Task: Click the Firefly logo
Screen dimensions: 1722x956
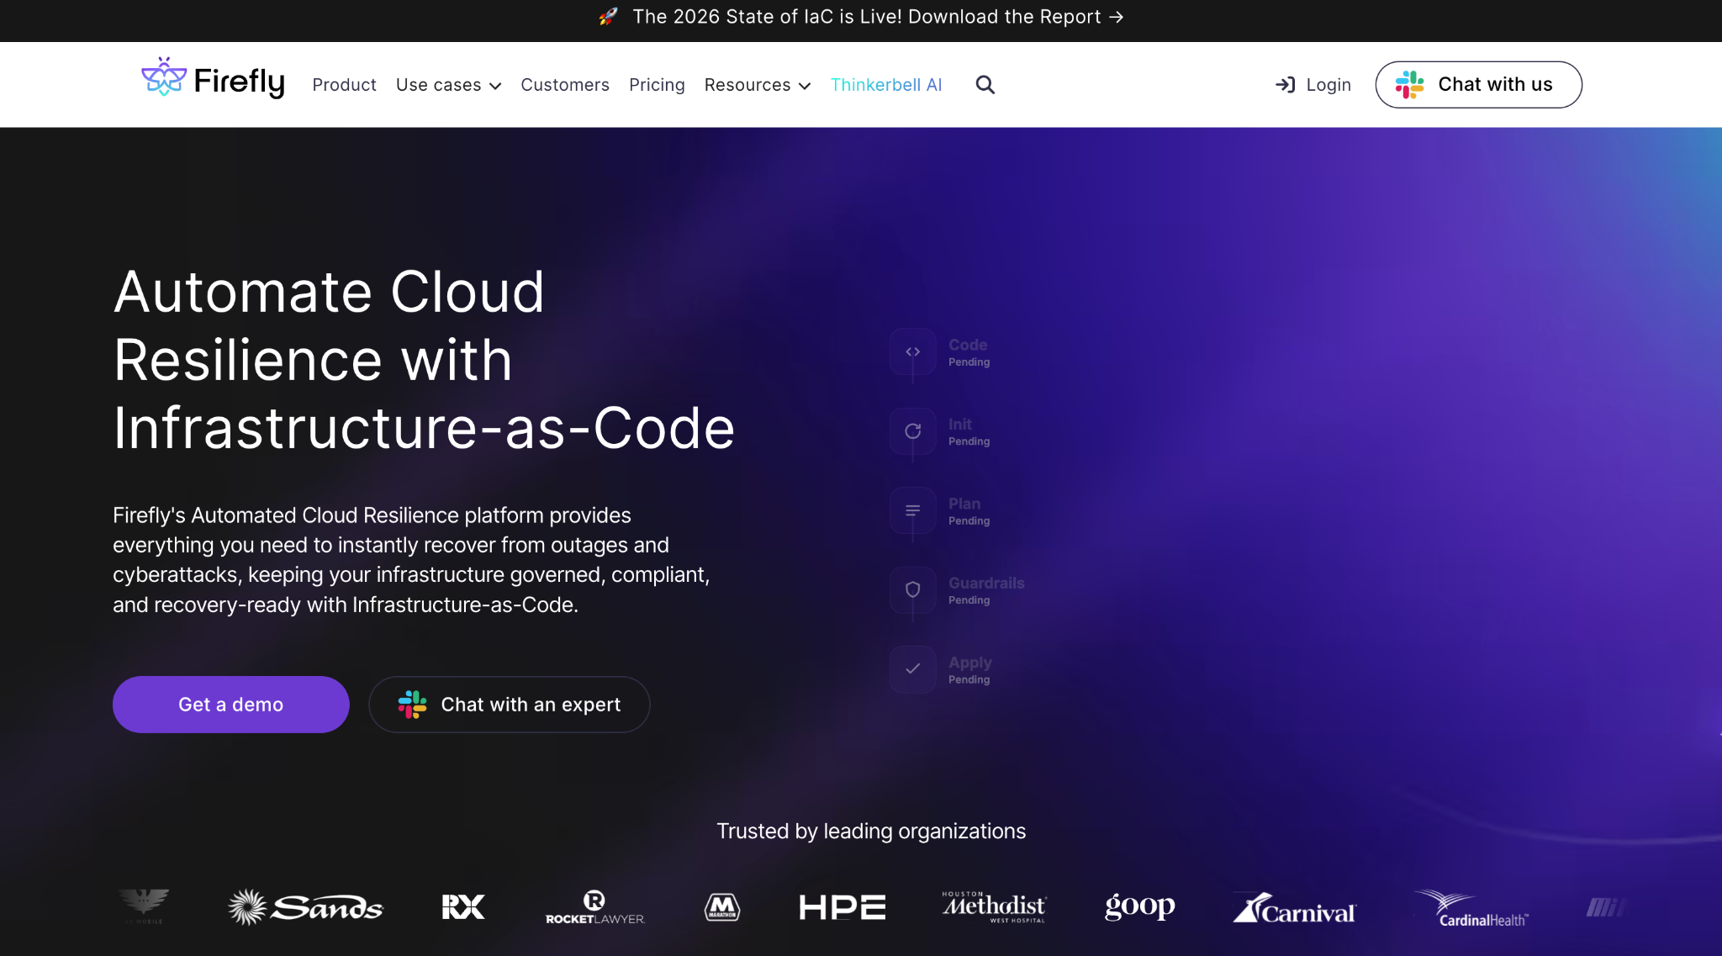Action: tap(213, 79)
